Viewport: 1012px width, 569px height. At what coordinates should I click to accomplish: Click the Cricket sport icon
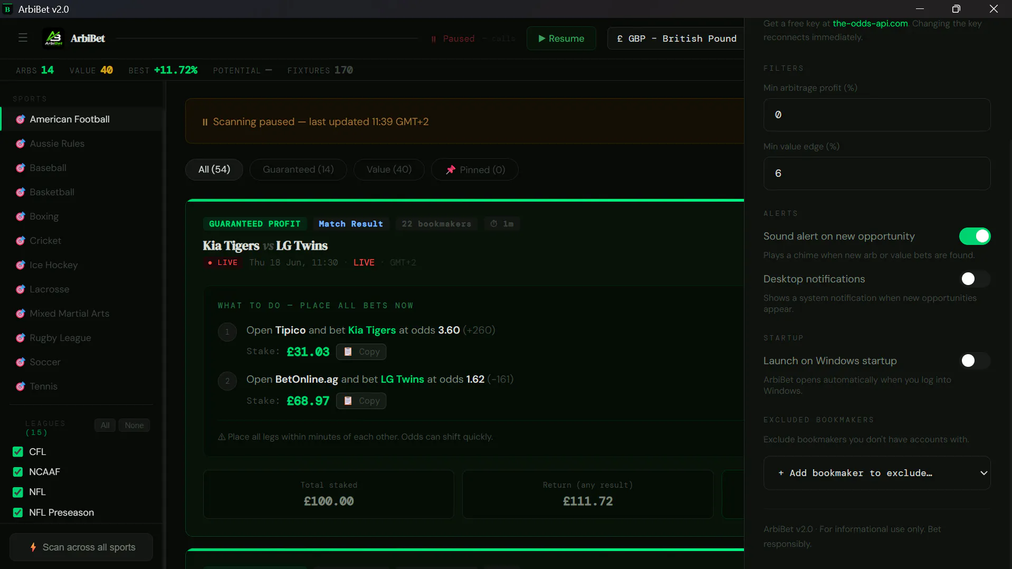click(x=21, y=241)
